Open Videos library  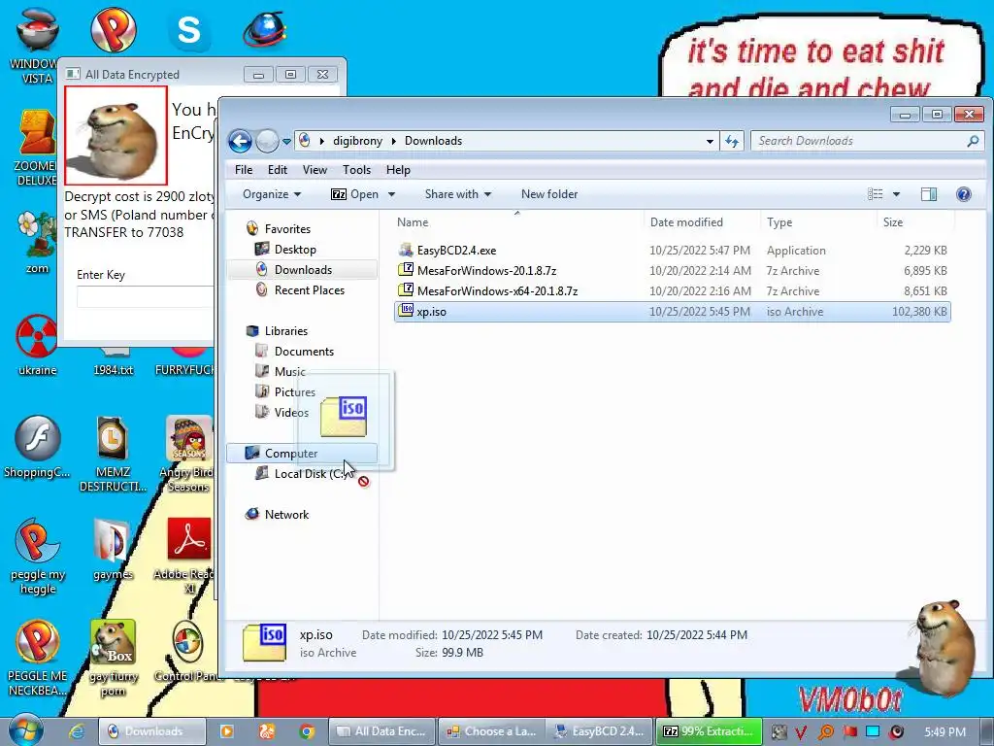tap(291, 412)
